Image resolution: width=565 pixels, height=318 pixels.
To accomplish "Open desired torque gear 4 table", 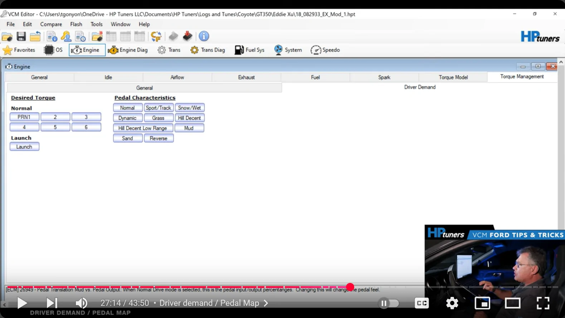I will (x=24, y=127).
